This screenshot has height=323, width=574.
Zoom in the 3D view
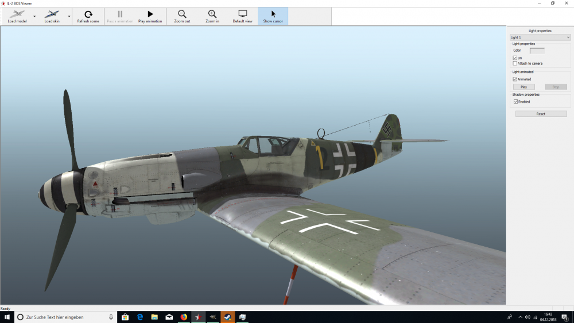212,17
